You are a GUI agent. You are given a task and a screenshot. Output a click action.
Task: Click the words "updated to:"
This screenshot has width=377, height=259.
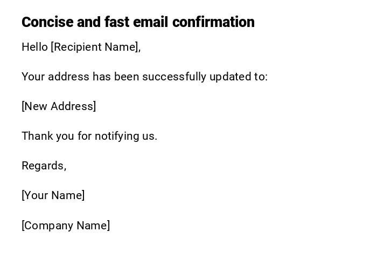pyautogui.click(x=239, y=77)
